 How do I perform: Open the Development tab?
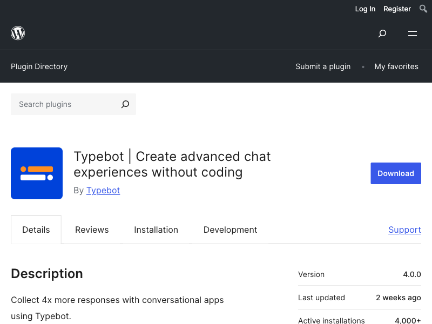click(230, 230)
